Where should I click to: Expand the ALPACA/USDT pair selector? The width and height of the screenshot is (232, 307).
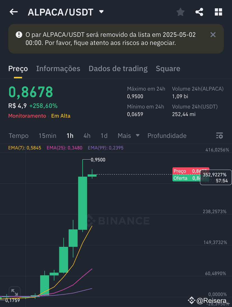[101, 12]
